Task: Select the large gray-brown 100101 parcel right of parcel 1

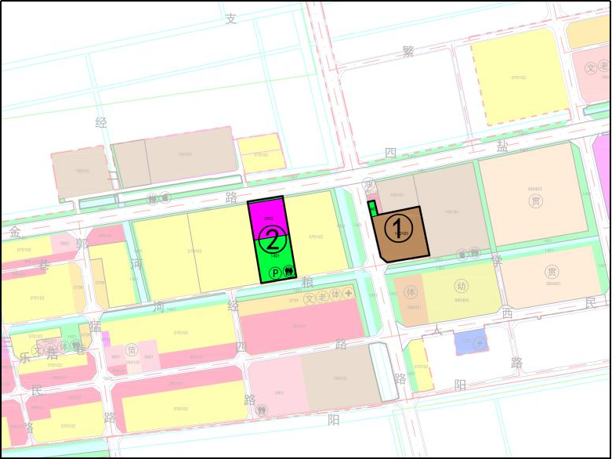Action: tap(445, 208)
